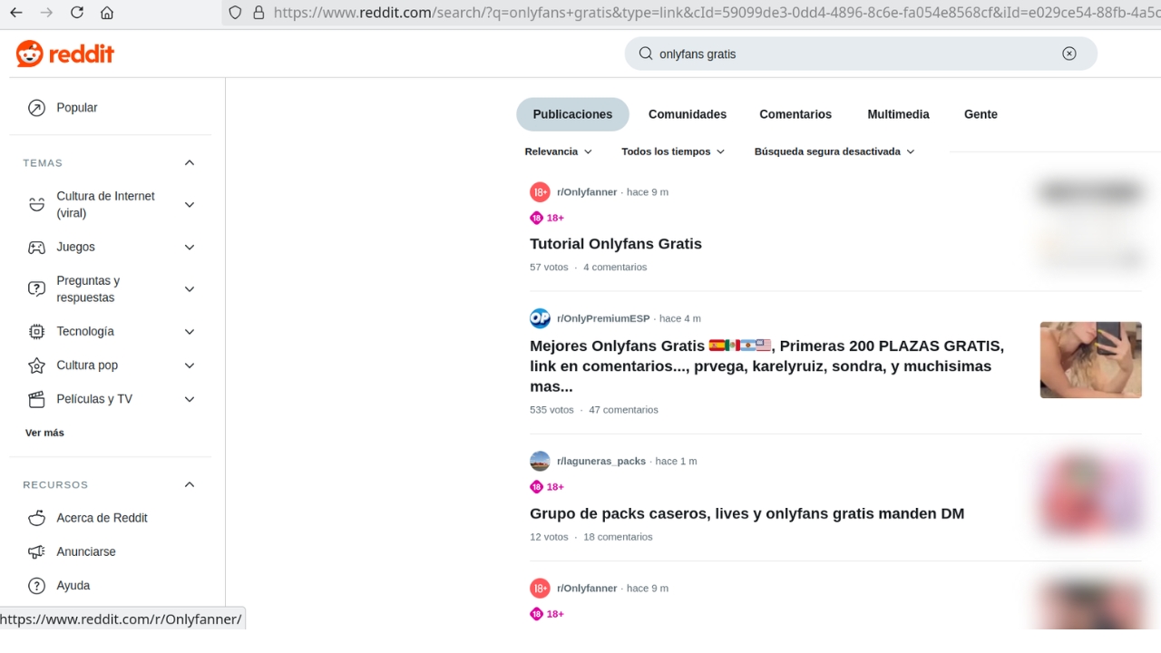This screenshot has height=653, width=1161.
Task: Open the Todos los tiempos filter
Action: 672,151
